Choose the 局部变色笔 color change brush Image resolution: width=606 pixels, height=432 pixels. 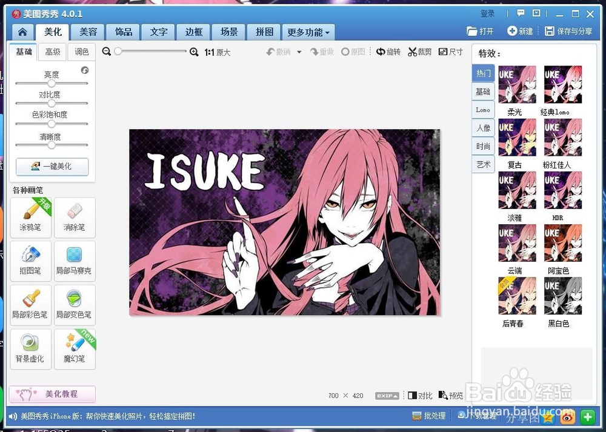click(x=75, y=305)
